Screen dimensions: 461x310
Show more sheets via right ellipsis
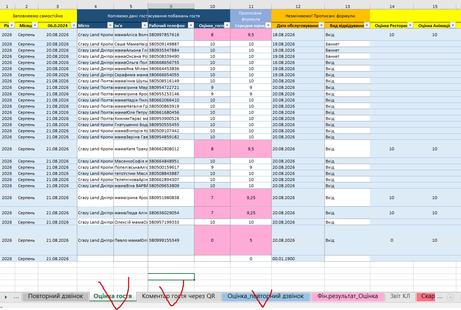(440, 297)
